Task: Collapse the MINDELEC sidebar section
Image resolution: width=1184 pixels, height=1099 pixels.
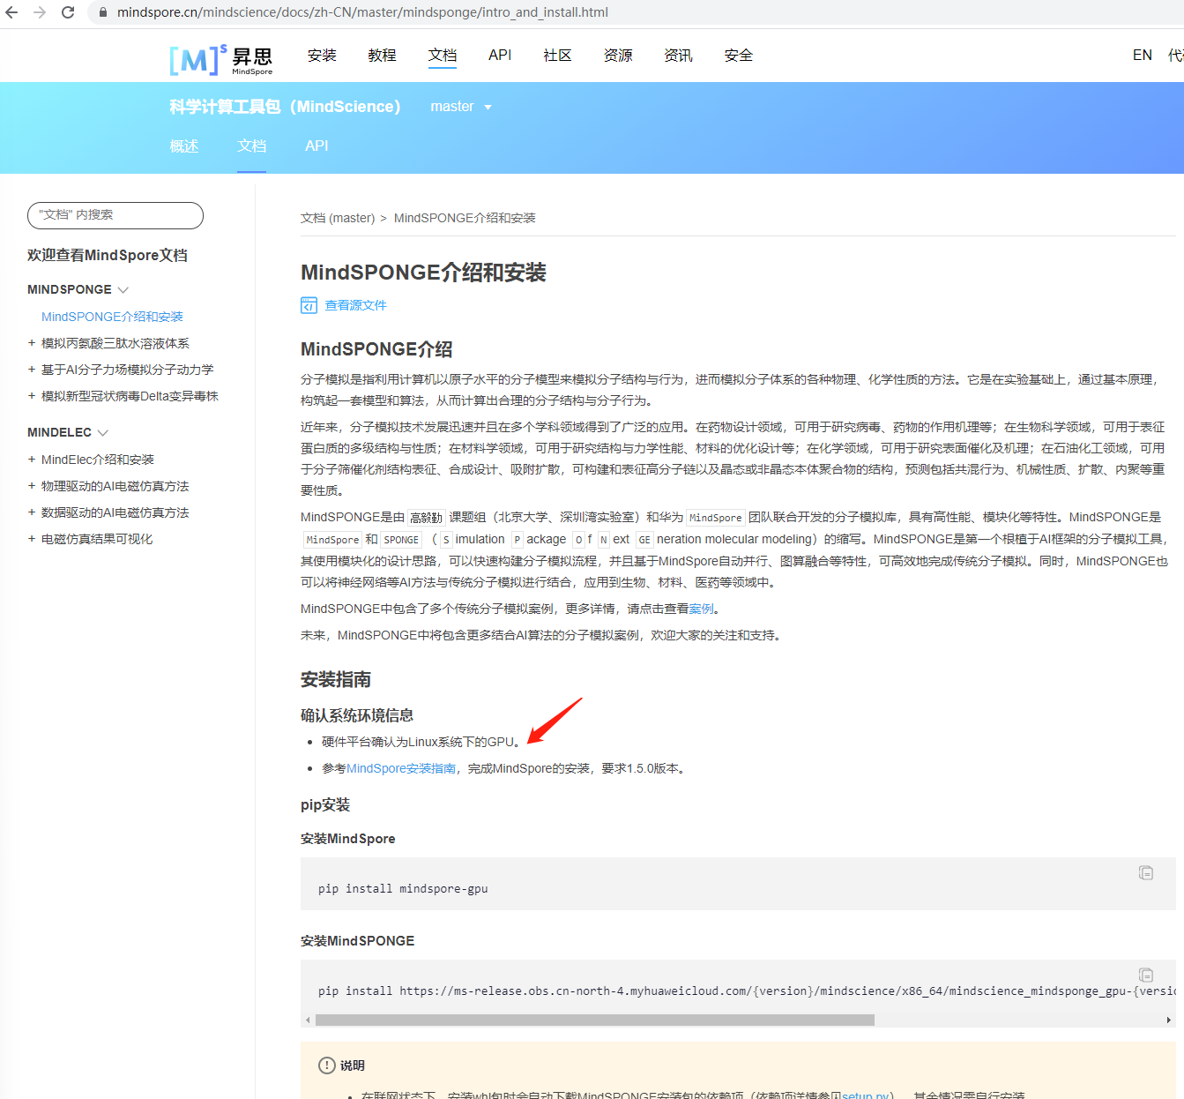Action: (x=102, y=432)
